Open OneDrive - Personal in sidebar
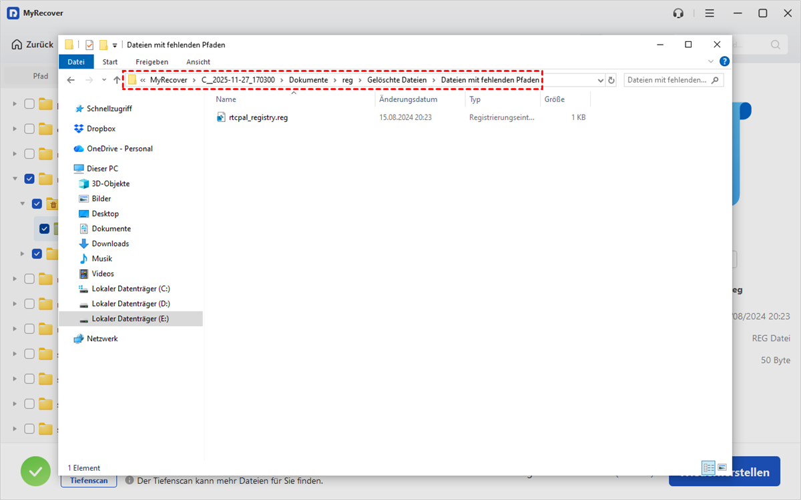 (119, 149)
